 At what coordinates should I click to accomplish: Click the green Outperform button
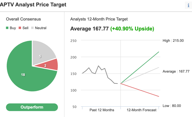[32, 107]
